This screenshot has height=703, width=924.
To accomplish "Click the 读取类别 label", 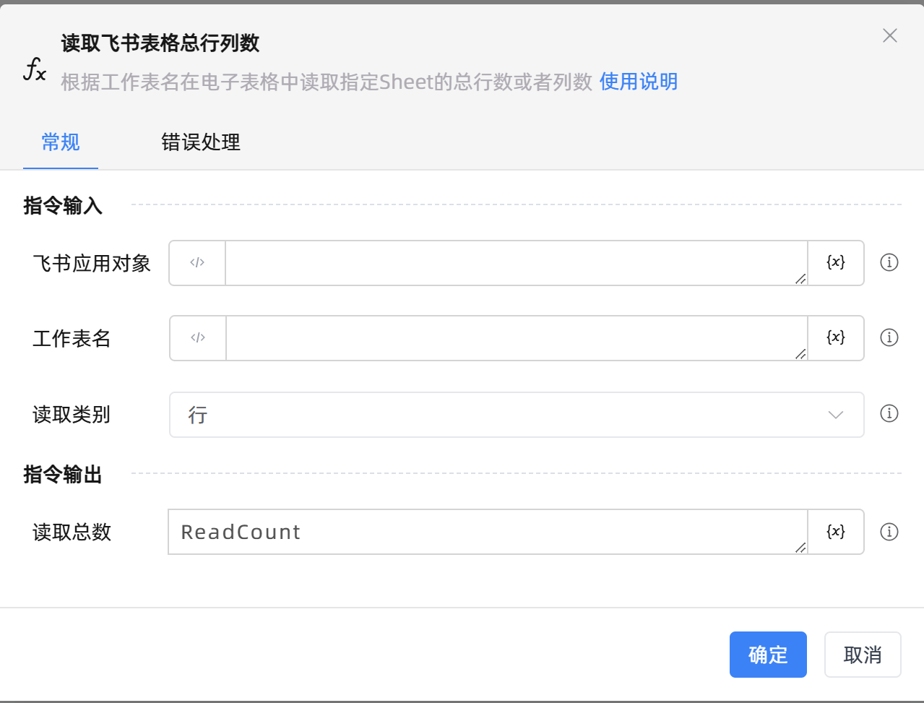I will [x=72, y=415].
